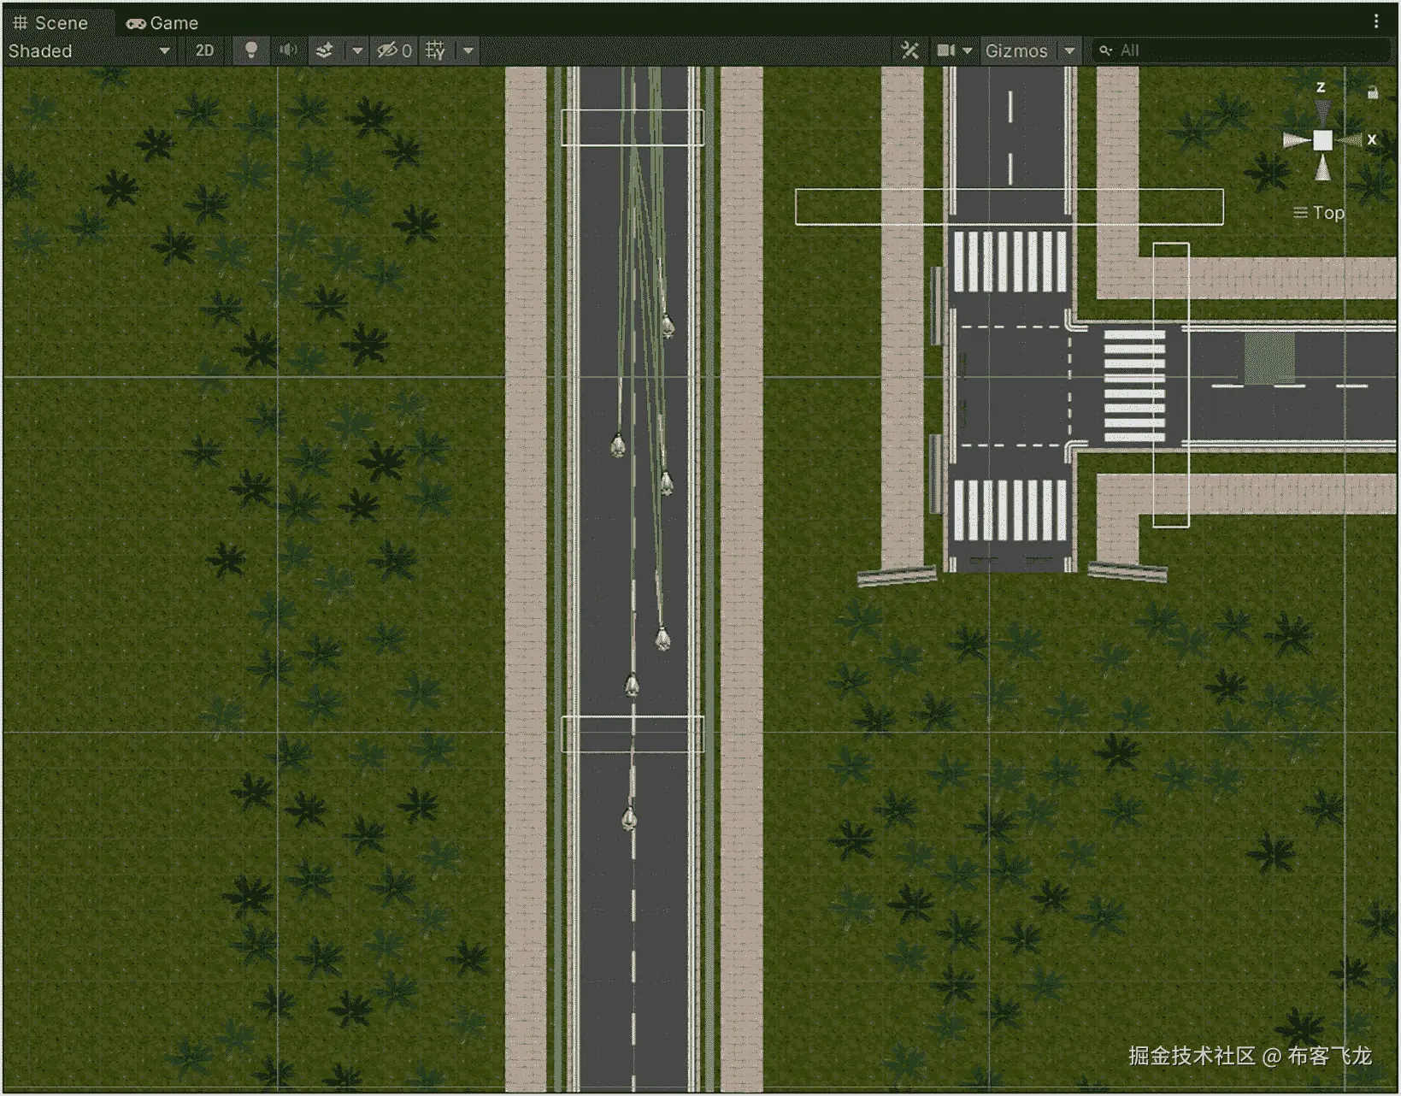Toggle scene lighting with the bulb icon
1401x1096 pixels.
click(x=250, y=50)
